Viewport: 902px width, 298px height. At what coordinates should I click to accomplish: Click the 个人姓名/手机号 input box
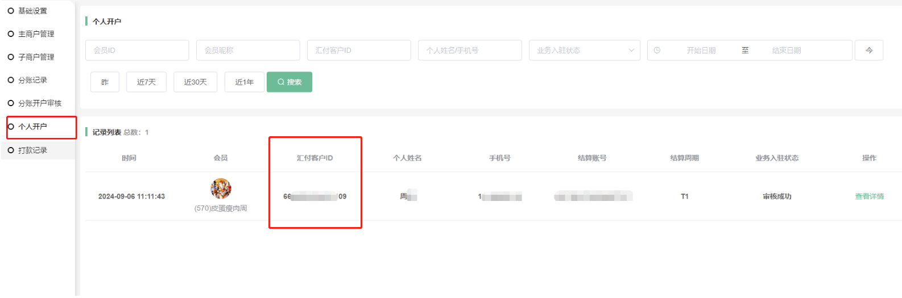click(470, 51)
